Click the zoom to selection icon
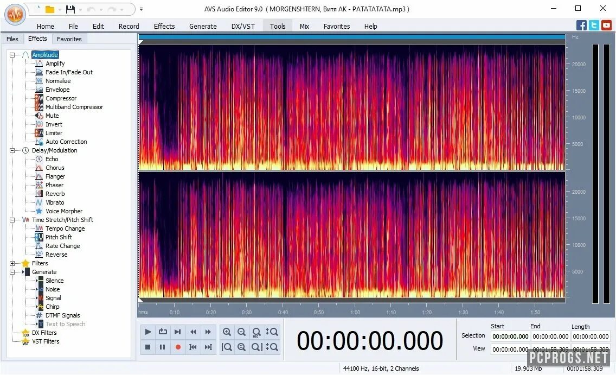 [242, 347]
